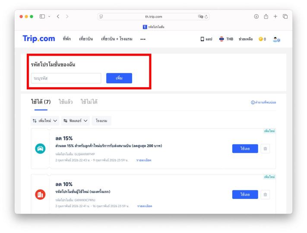Select the รหัสโปรโมชั่น browser tab
This screenshot has height=233, width=307.
pyautogui.click(x=154, y=27)
